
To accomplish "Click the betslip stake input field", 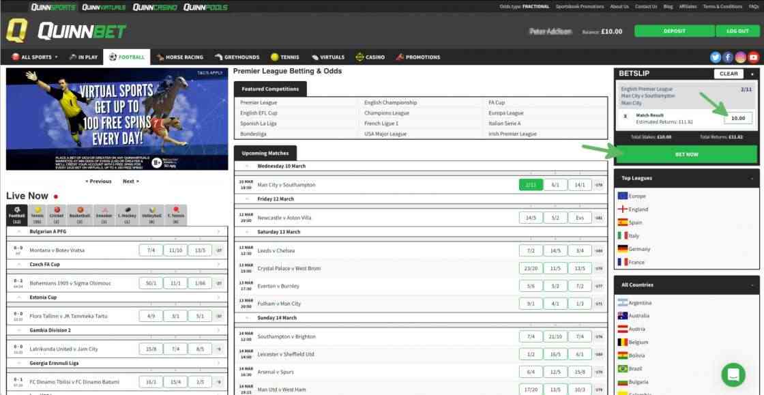I will (738, 118).
